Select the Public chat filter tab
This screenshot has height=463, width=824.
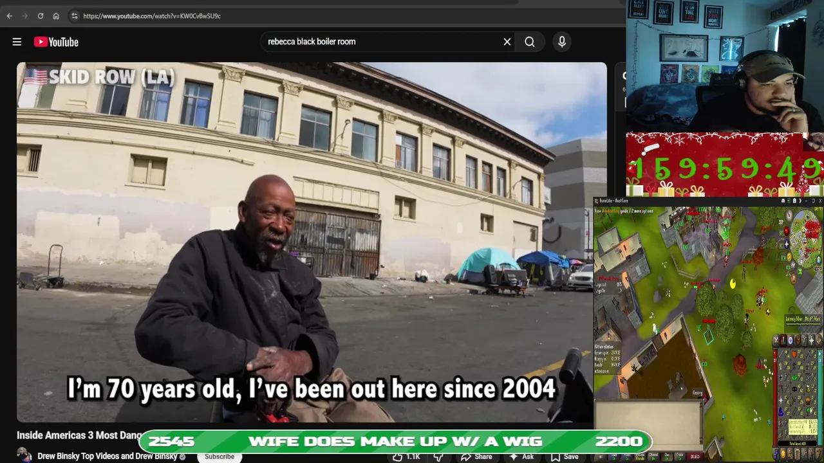(x=626, y=457)
